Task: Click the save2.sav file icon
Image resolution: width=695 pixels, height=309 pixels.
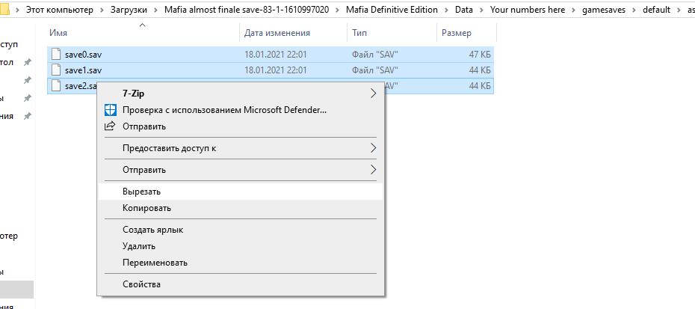Action: tap(57, 86)
